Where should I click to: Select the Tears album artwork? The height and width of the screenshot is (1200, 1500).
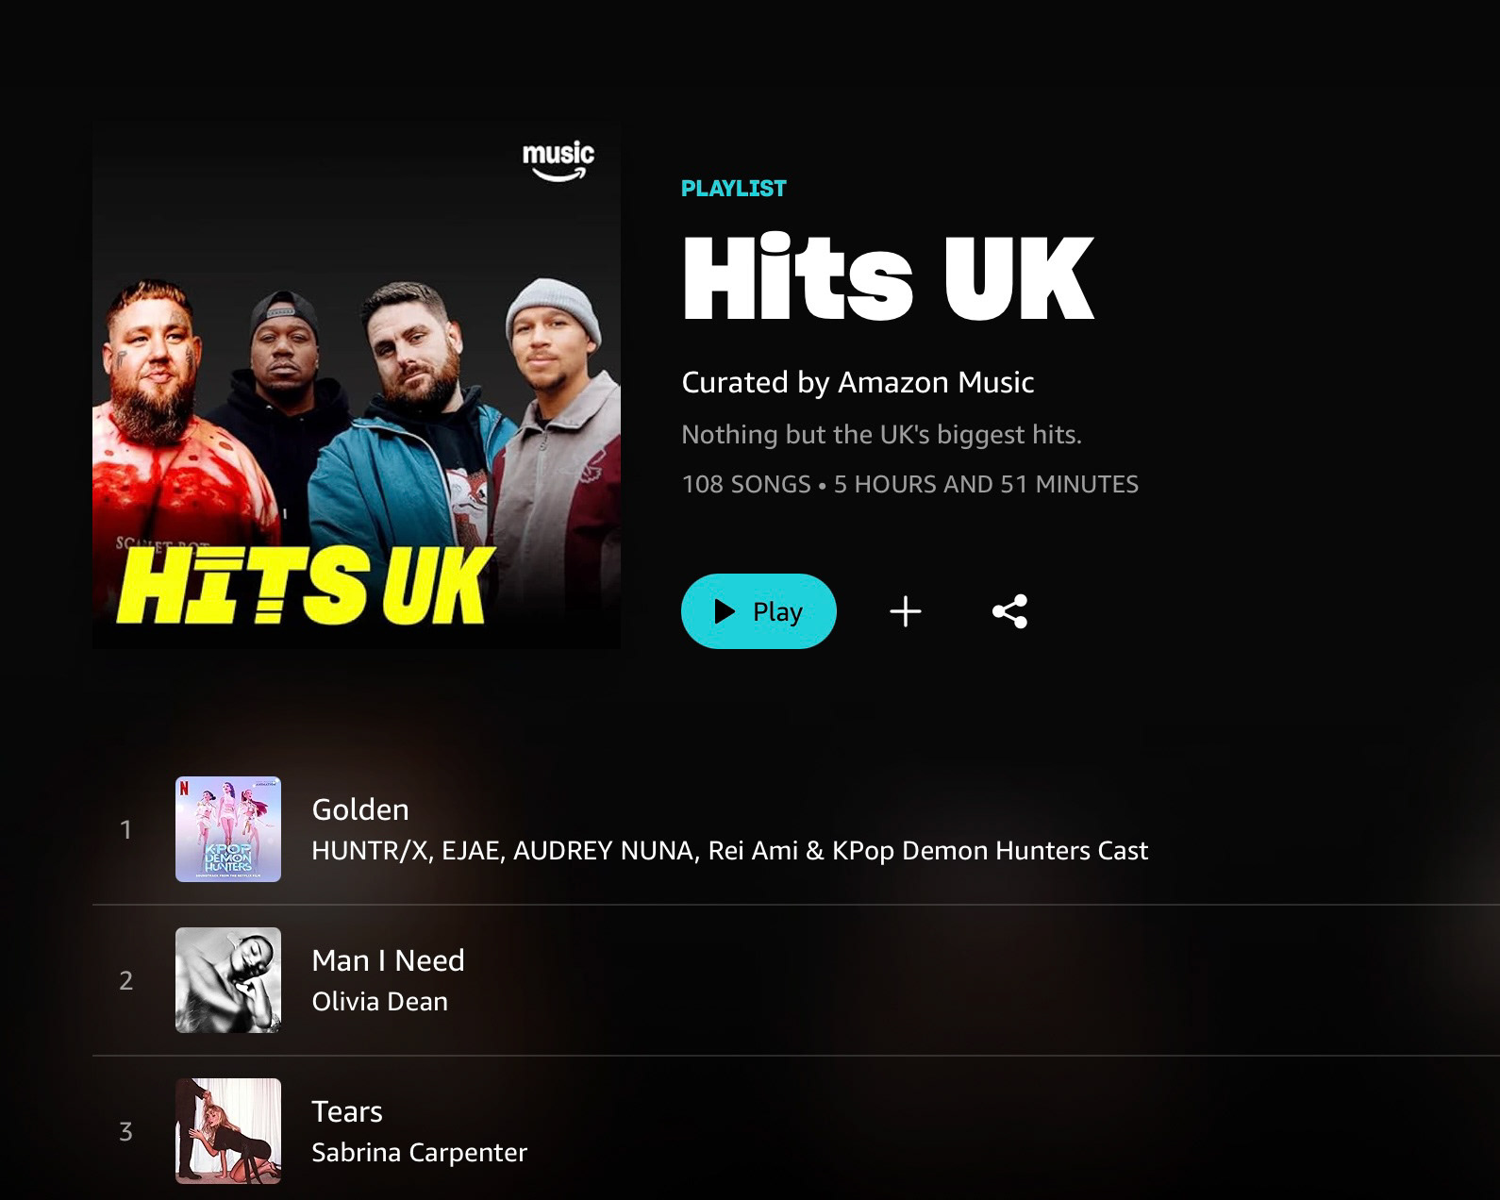[228, 1131]
